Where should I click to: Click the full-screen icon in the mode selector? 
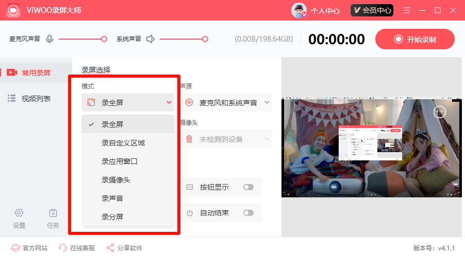(91, 103)
